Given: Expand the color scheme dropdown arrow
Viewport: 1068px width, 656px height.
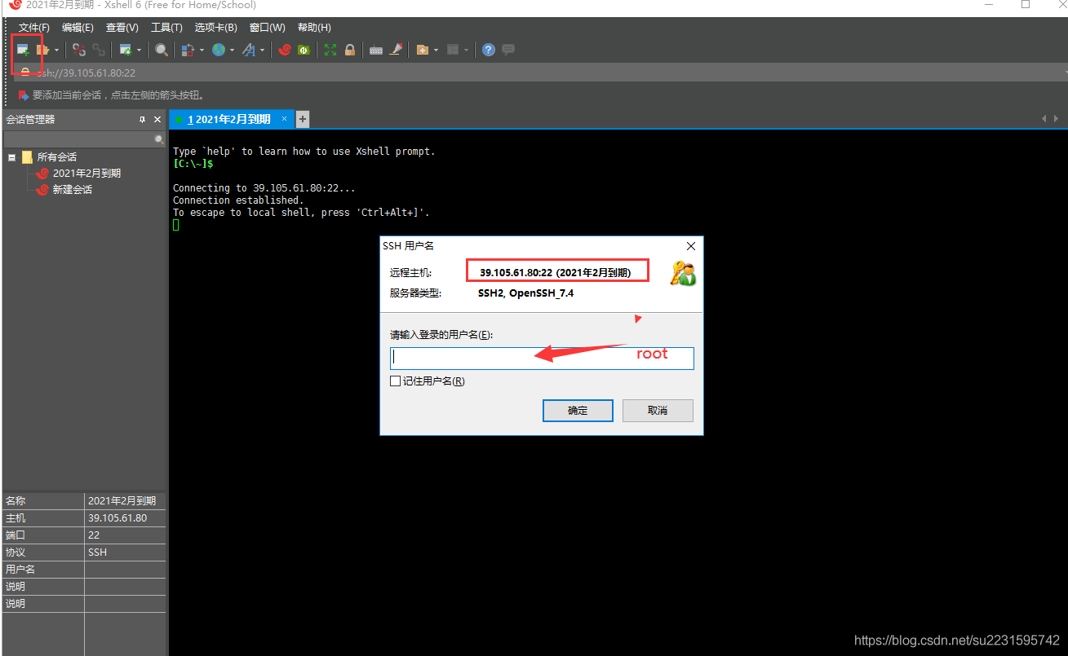Looking at the screenshot, I should pyautogui.click(x=202, y=50).
